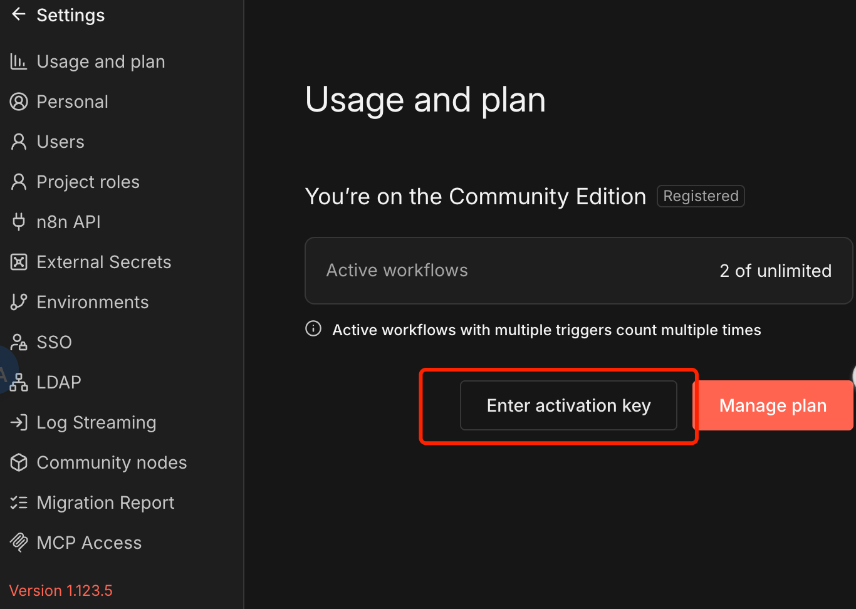The width and height of the screenshot is (856, 609).
Task: Click the Settings header title
Action: [x=71, y=15]
